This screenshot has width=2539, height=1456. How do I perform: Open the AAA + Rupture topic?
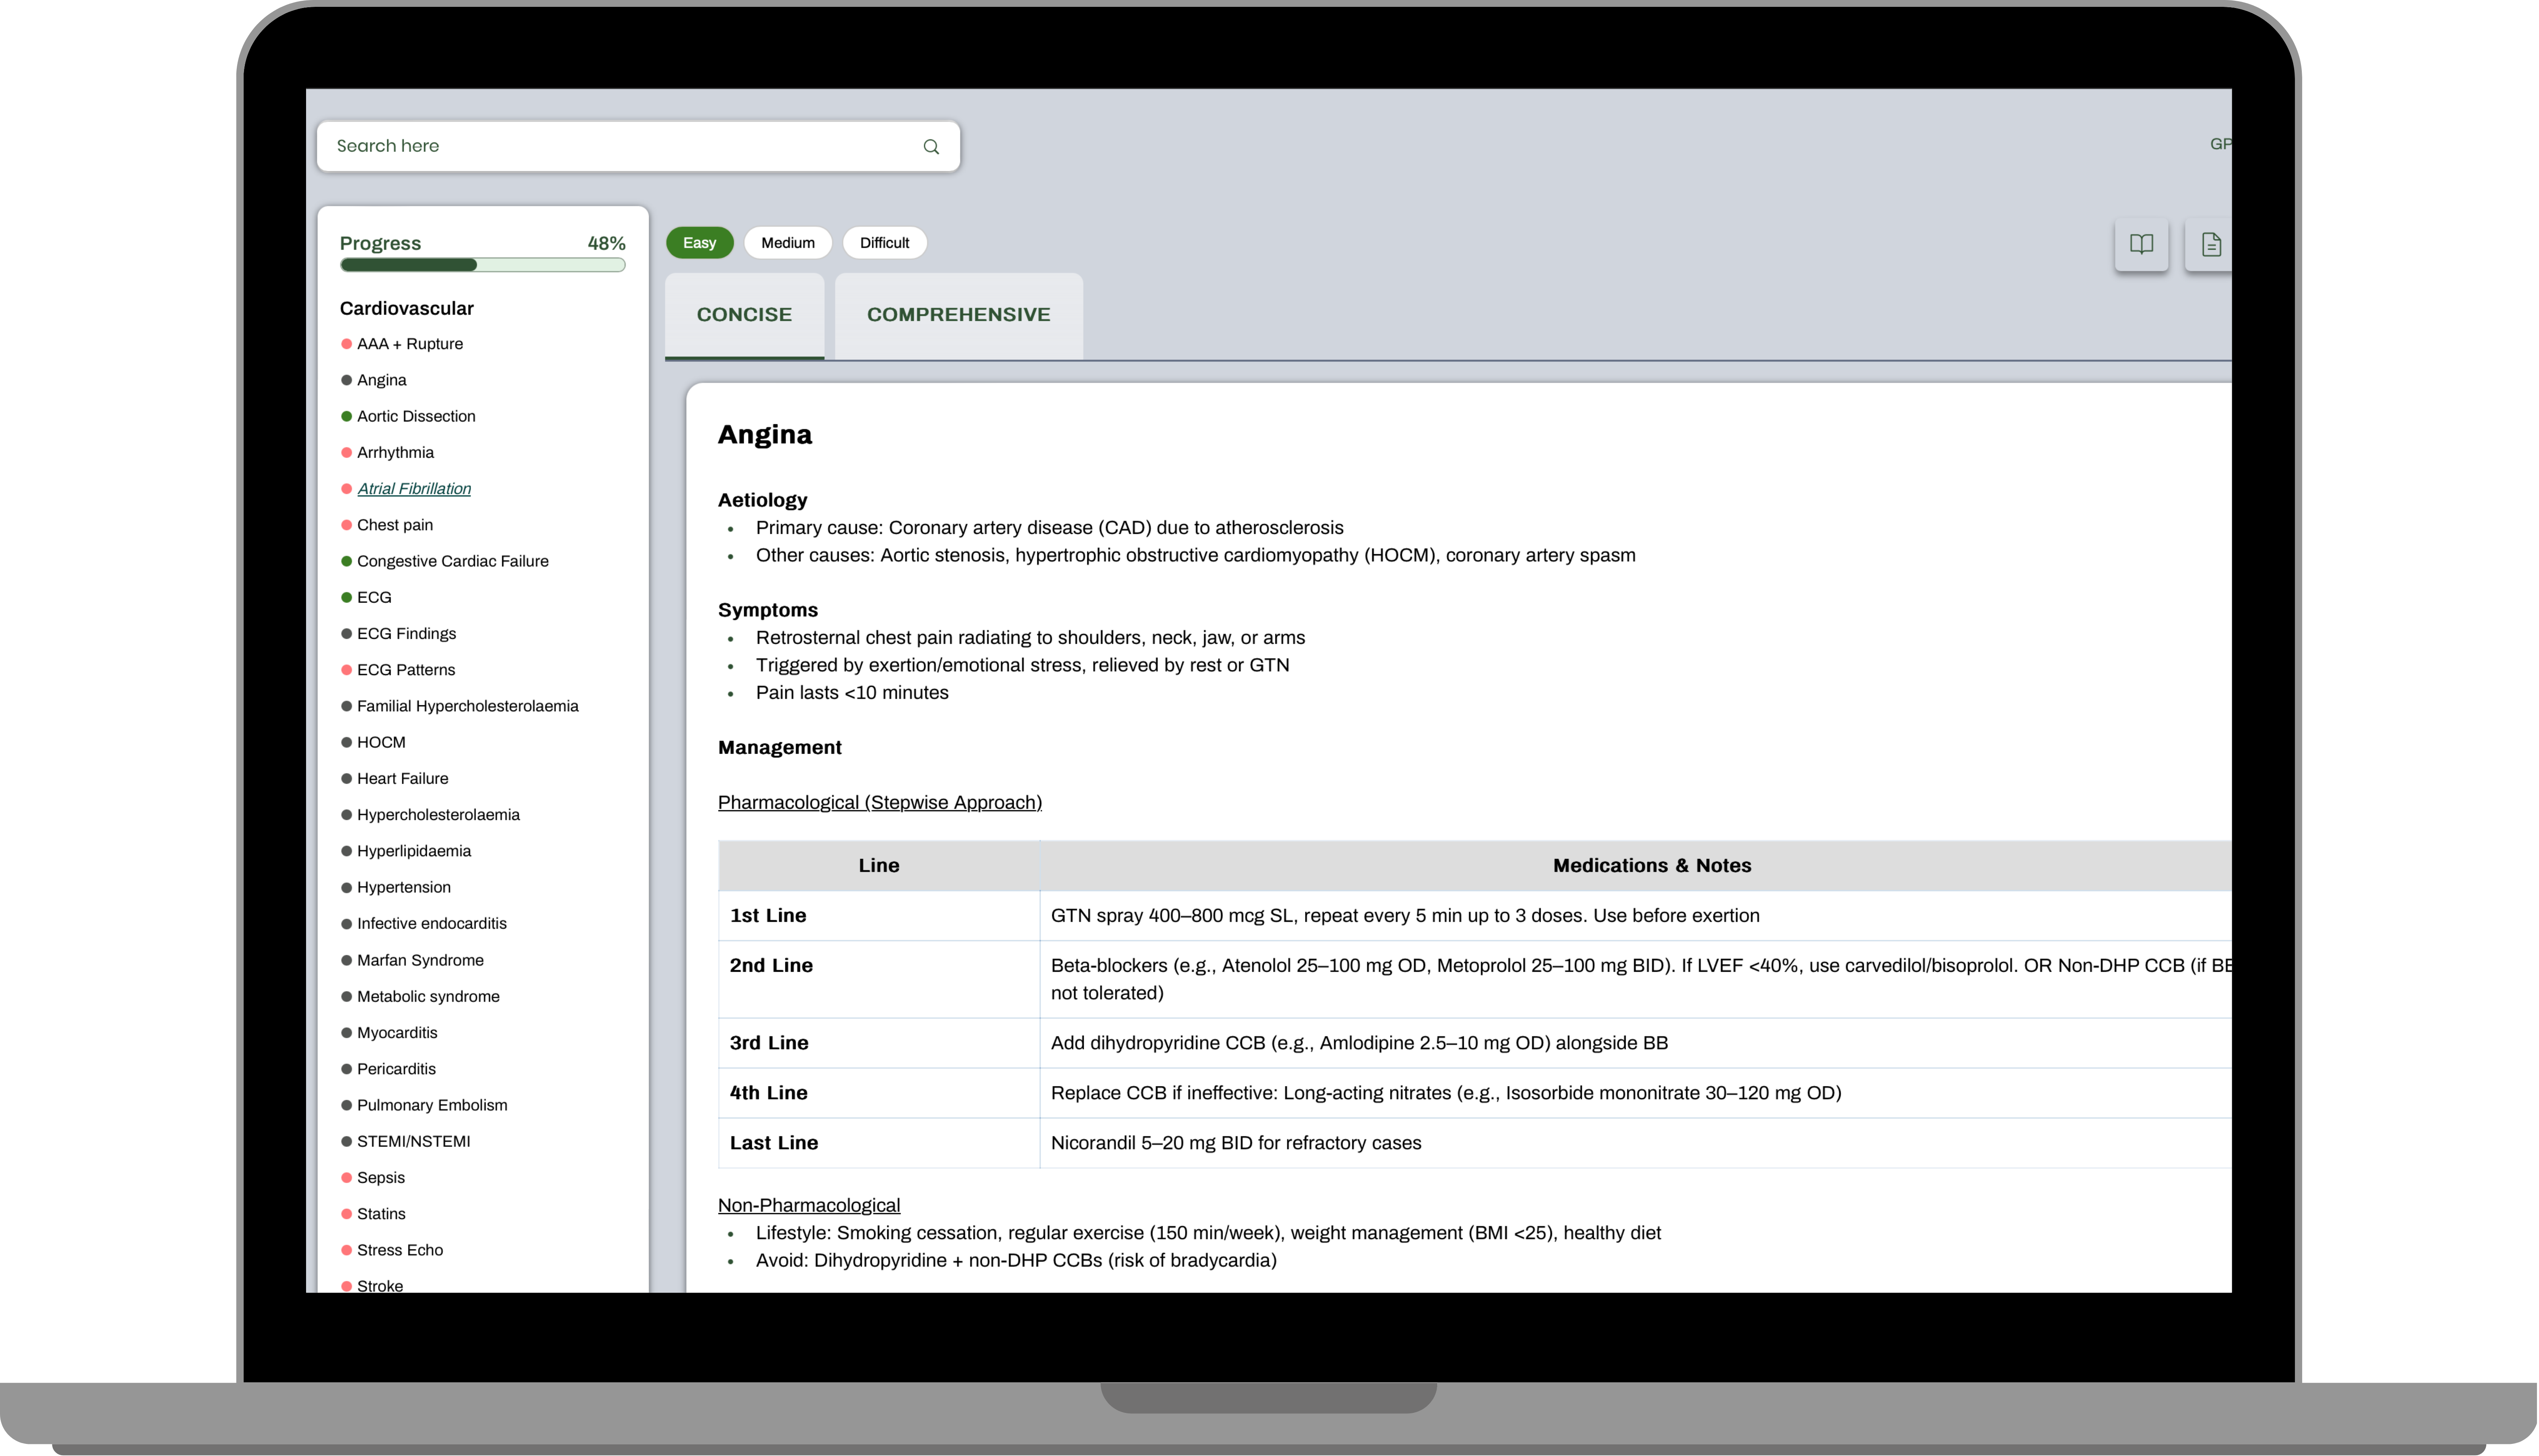coord(410,344)
